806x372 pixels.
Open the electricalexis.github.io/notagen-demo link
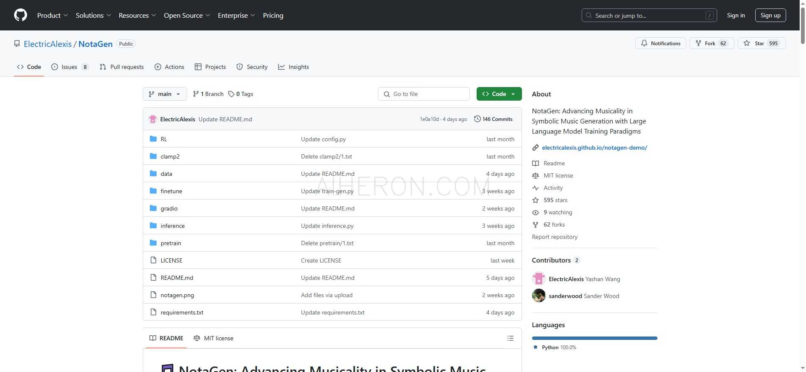click(x=594, y=148)
